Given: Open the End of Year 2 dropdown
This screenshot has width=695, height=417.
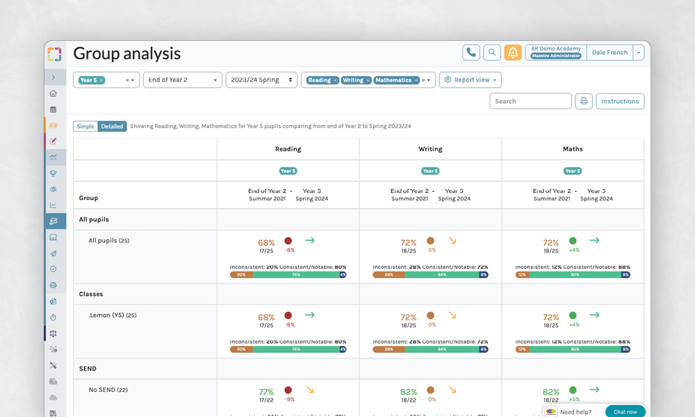Looking at the screenshot, I should [x=183, y=80].
